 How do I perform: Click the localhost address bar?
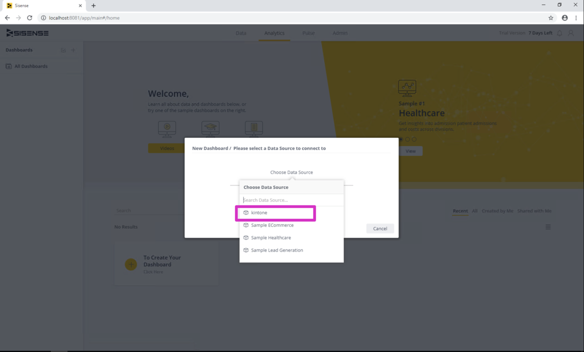coord(292,18)
